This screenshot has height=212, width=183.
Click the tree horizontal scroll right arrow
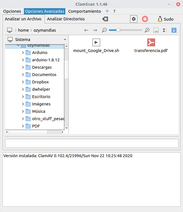[x=62, y=132]
